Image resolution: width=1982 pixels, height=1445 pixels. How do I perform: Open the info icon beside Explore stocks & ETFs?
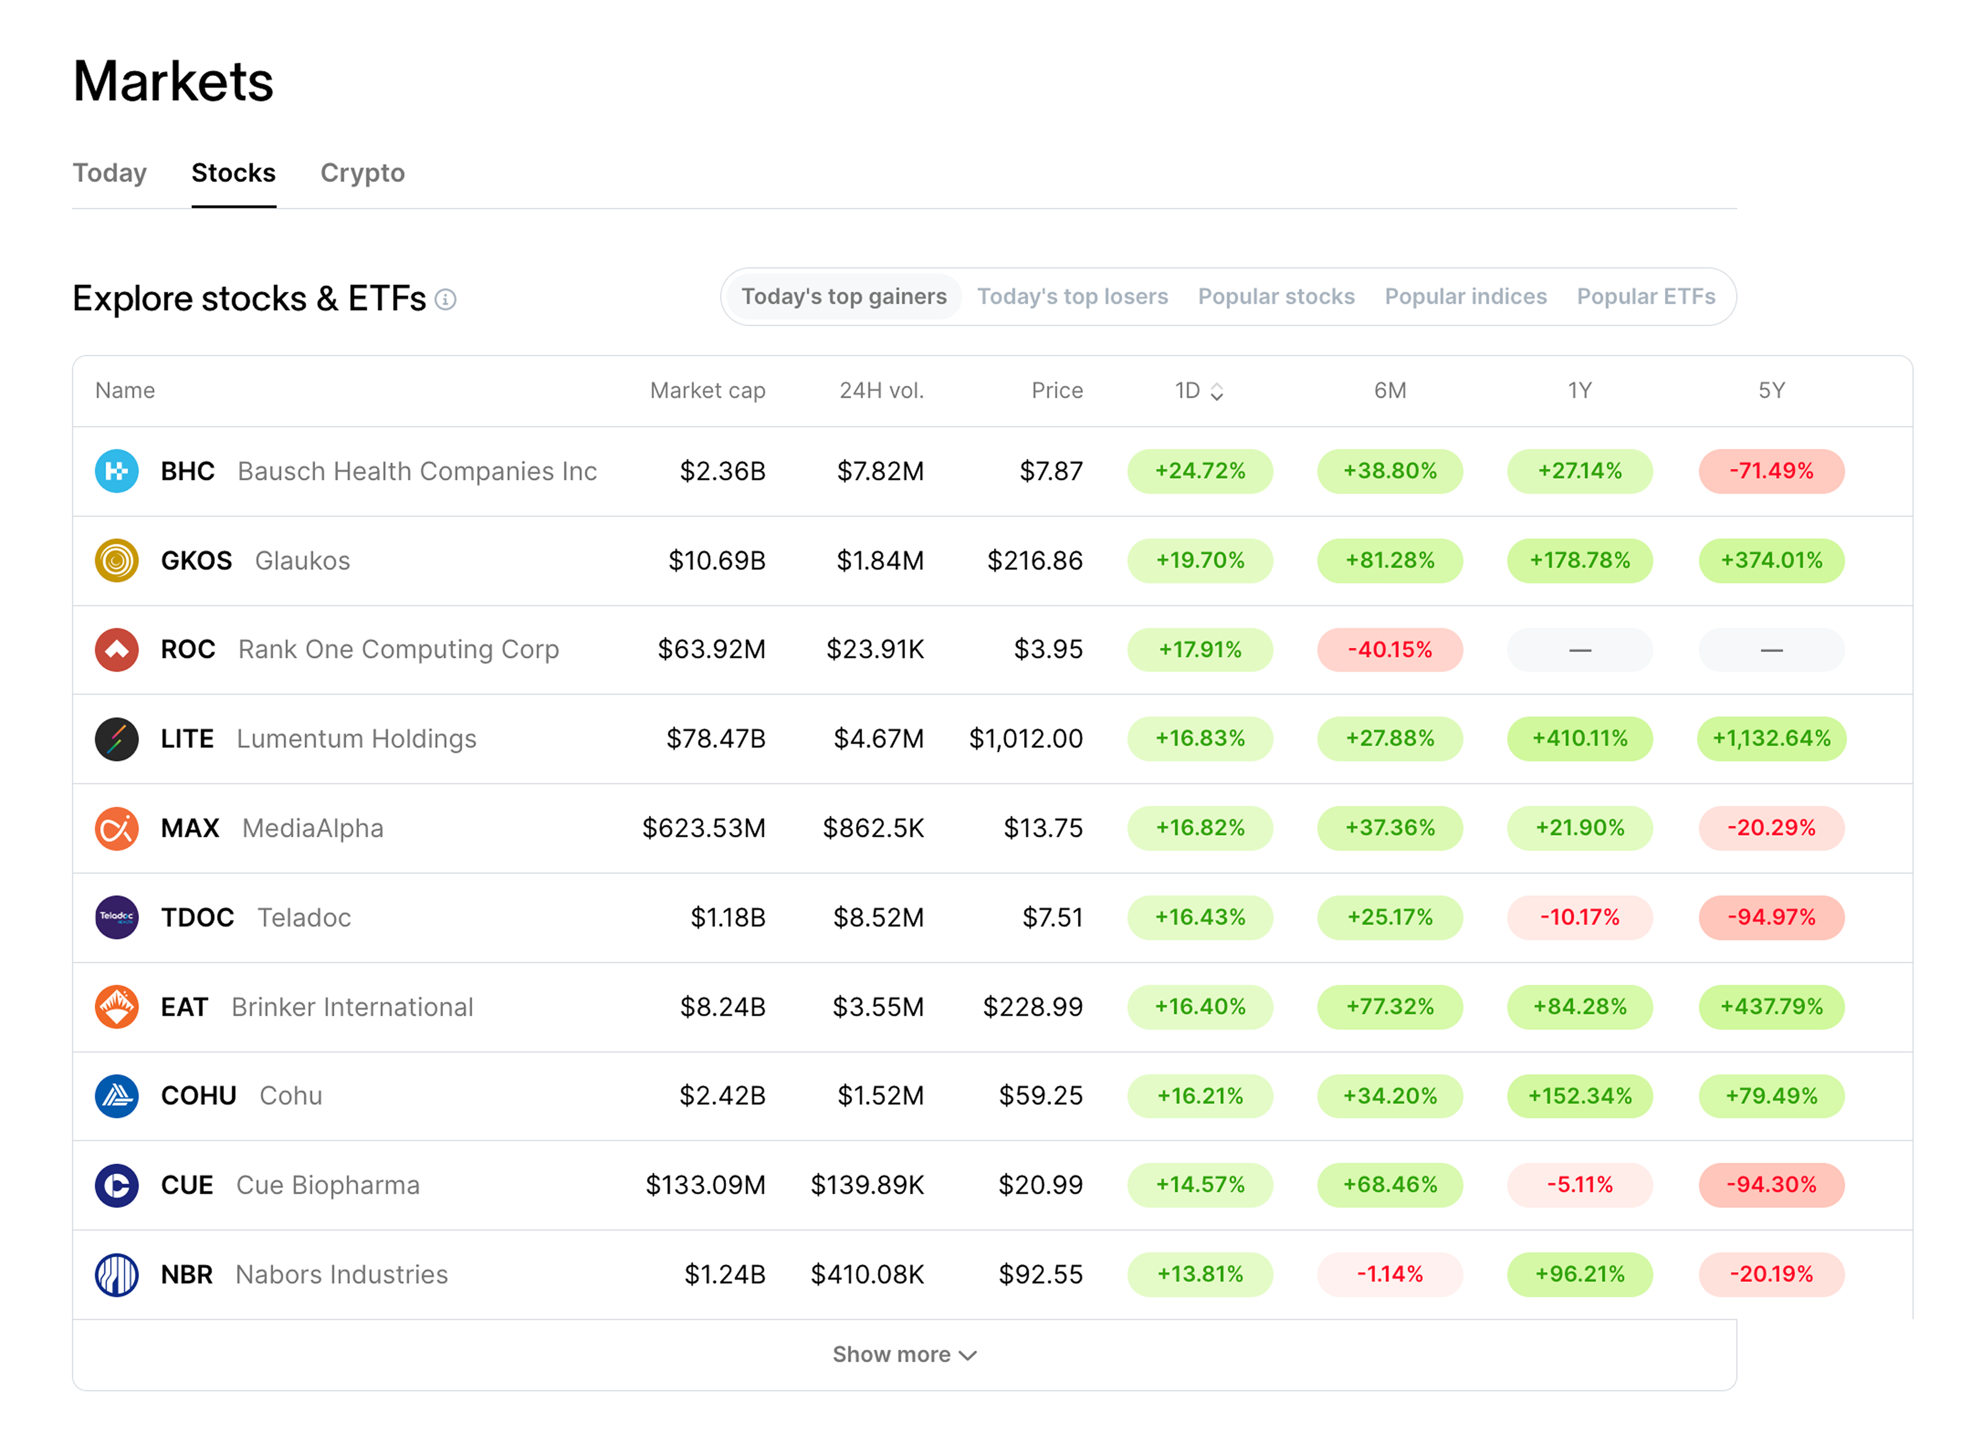(x=445, y=300)
